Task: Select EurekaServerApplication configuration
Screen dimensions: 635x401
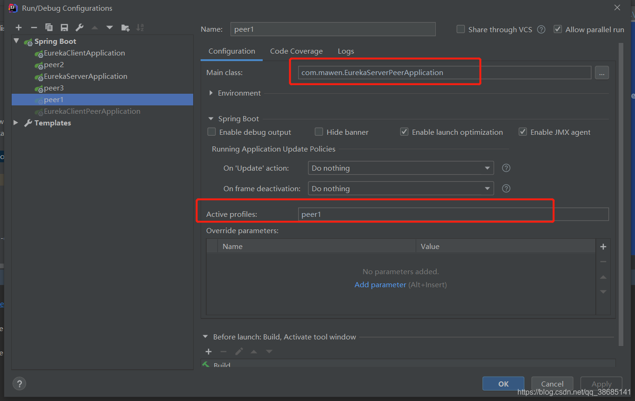Action: point(85,76)
